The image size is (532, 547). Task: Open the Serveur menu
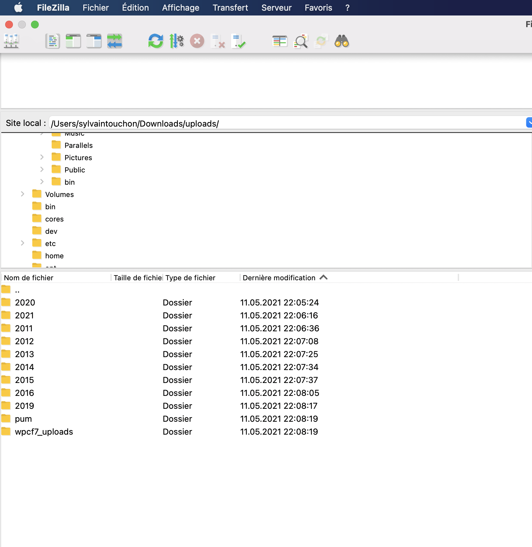[276, 8]
